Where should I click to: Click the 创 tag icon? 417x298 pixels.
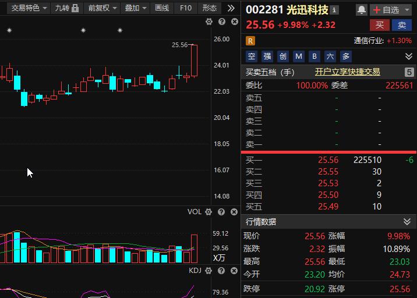click(282, 56)
